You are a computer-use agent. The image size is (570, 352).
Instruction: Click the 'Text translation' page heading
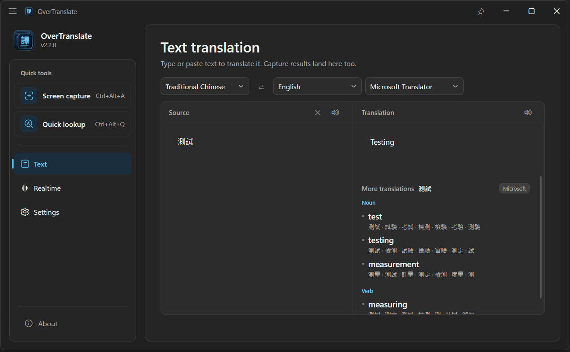coord(210,47)
